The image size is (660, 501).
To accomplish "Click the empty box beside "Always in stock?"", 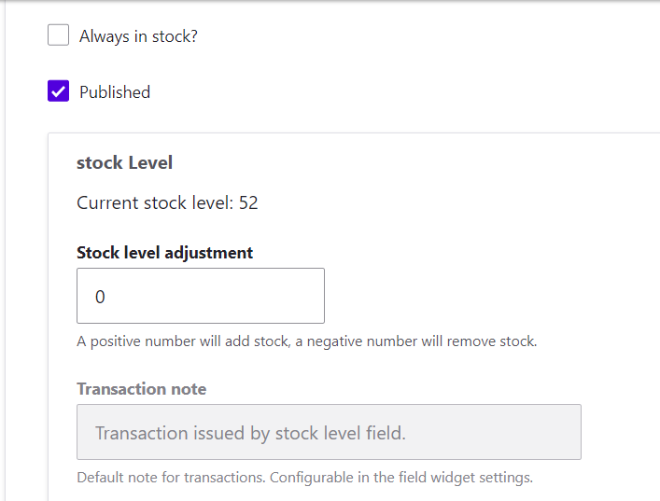I will click(59, 35).
